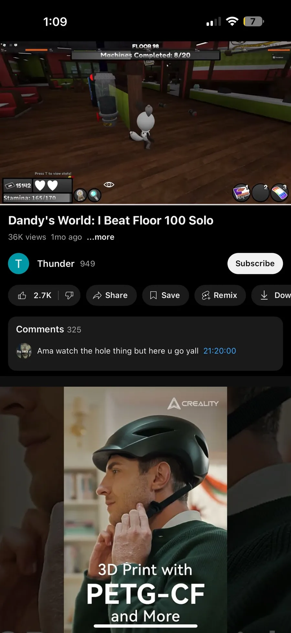
Task: Subscribe to Thunder channel
Action: click(255, 264)
